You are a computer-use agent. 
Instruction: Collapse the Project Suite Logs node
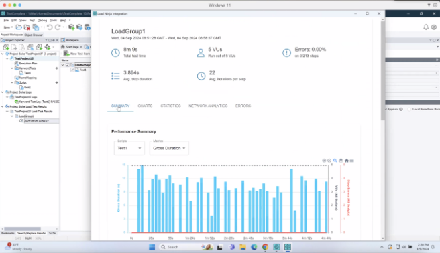(3, 92)
